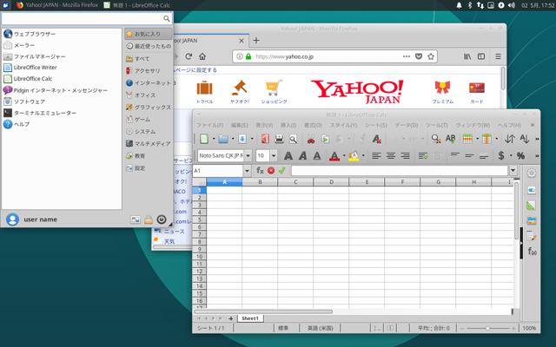Image resolution: width=556 pixels, height=347 pixels.
Task: Open the Name Box dropdown arrow
Action: coord(247,171)
